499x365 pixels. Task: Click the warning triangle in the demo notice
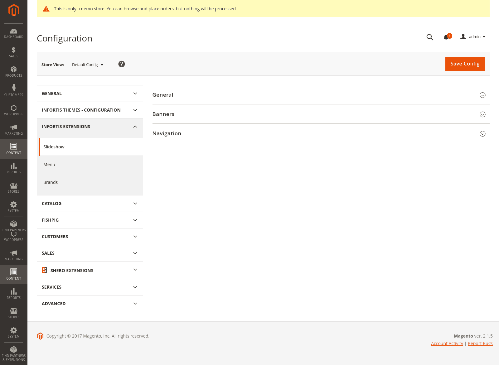tap(46, 9)
